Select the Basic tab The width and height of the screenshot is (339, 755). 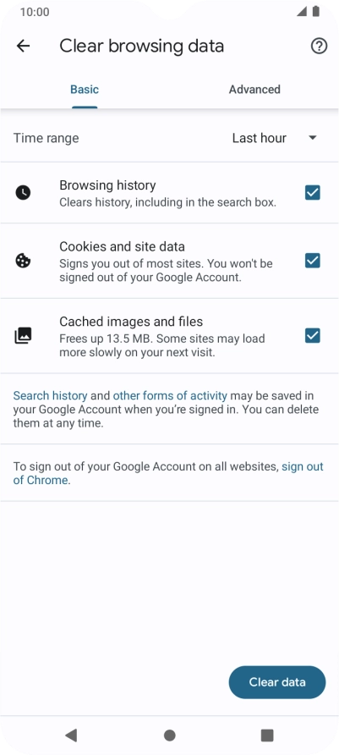pyautogui.click(x=85, y=90)
